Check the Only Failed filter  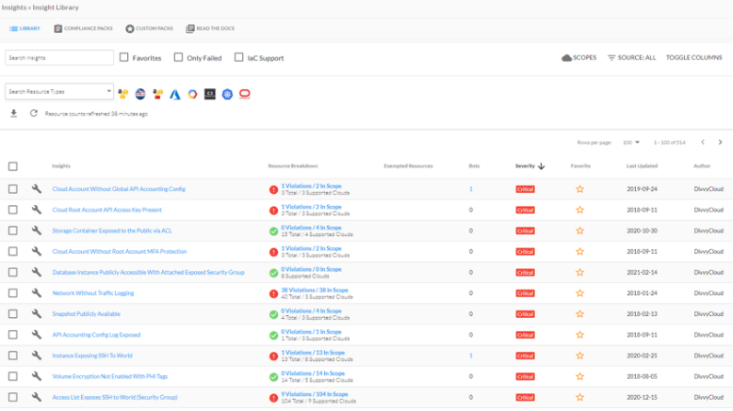click(178, 57)
